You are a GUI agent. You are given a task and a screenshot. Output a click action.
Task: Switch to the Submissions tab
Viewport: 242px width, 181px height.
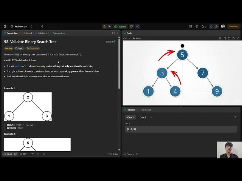pos(57,33)
